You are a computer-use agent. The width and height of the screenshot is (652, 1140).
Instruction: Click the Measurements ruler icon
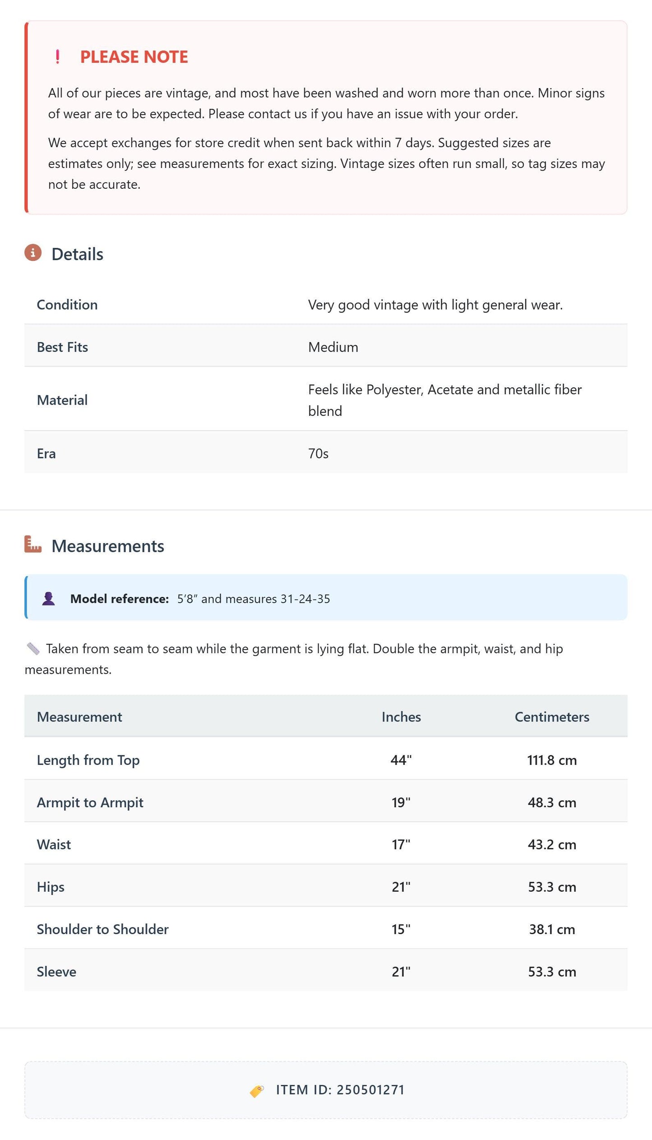point(33,544)
